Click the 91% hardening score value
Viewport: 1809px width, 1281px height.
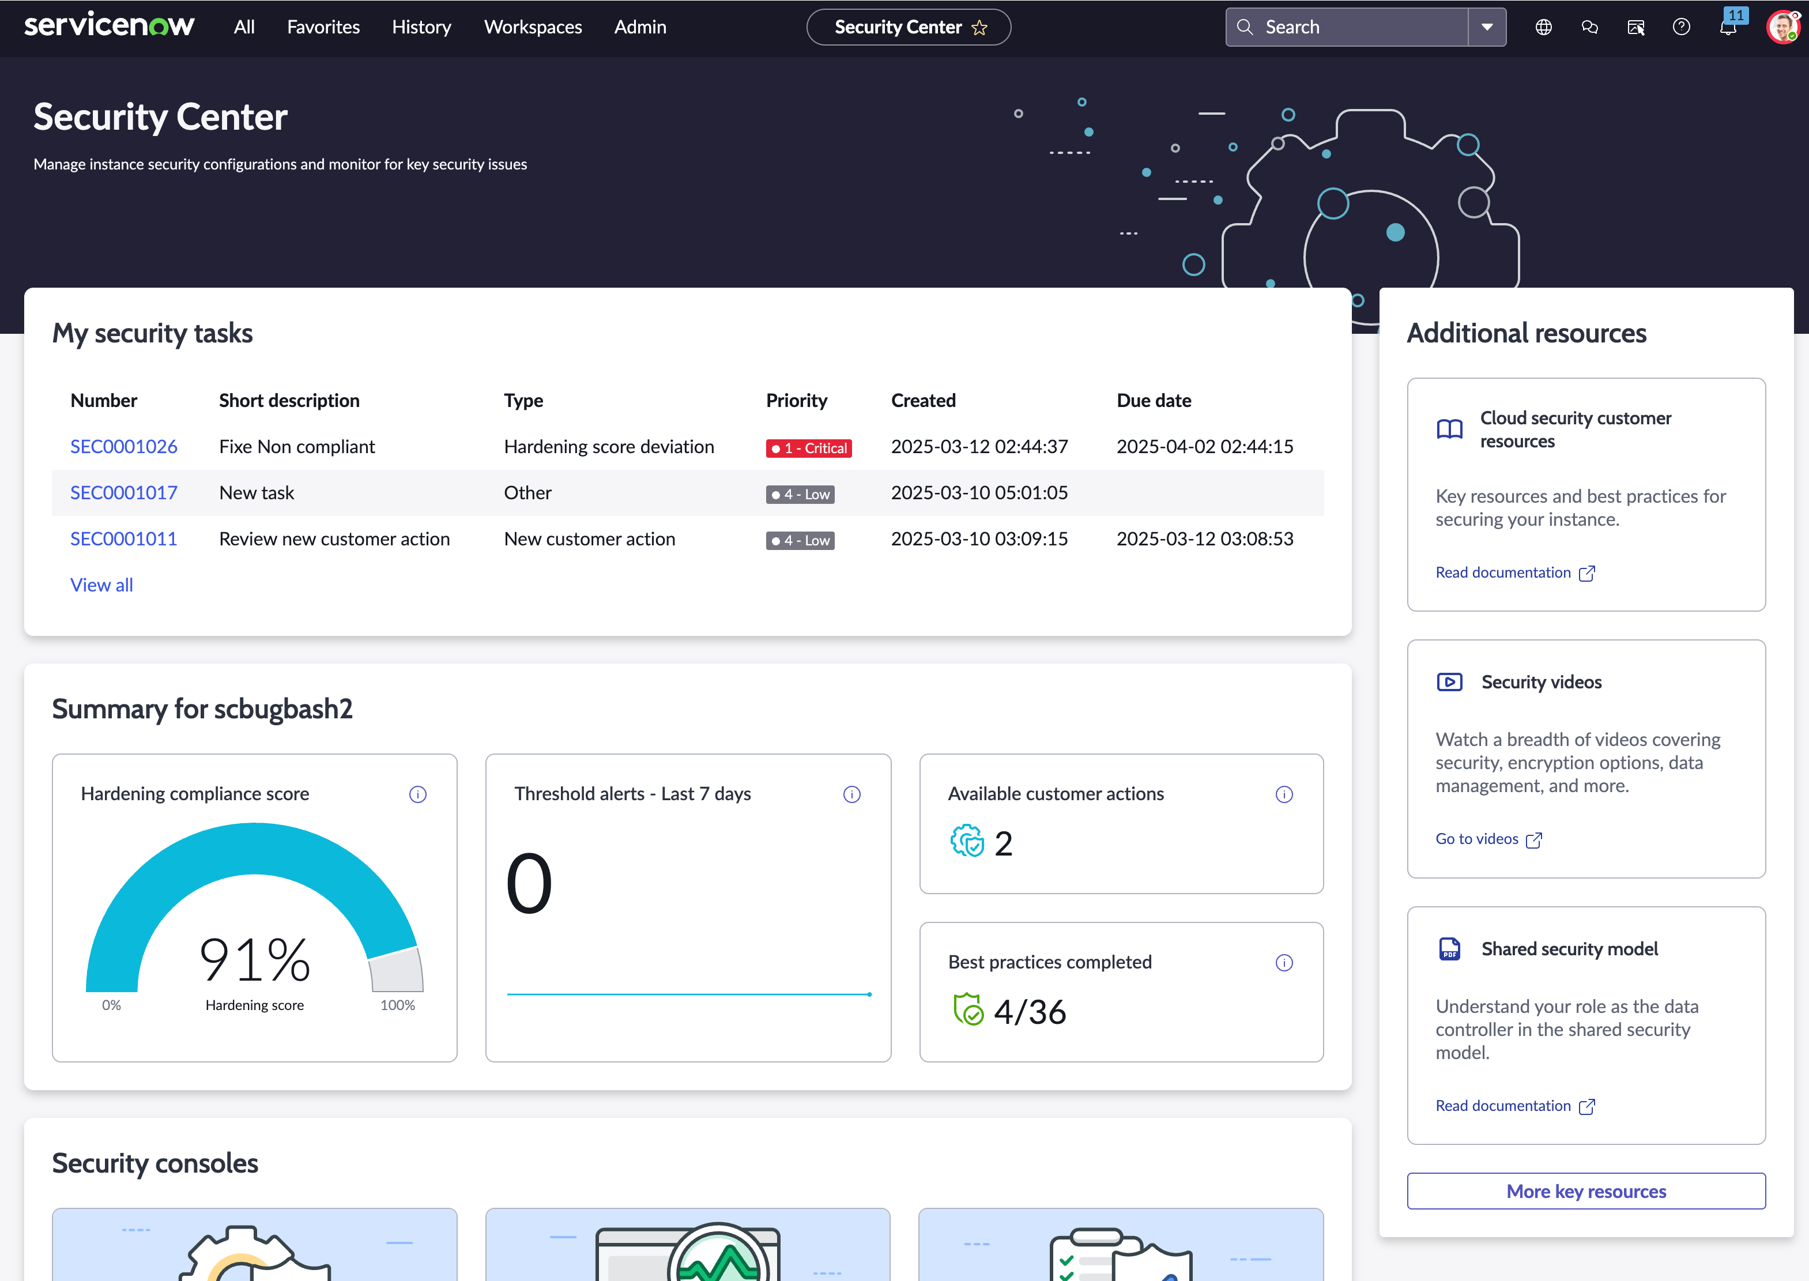tap(255, 960)
